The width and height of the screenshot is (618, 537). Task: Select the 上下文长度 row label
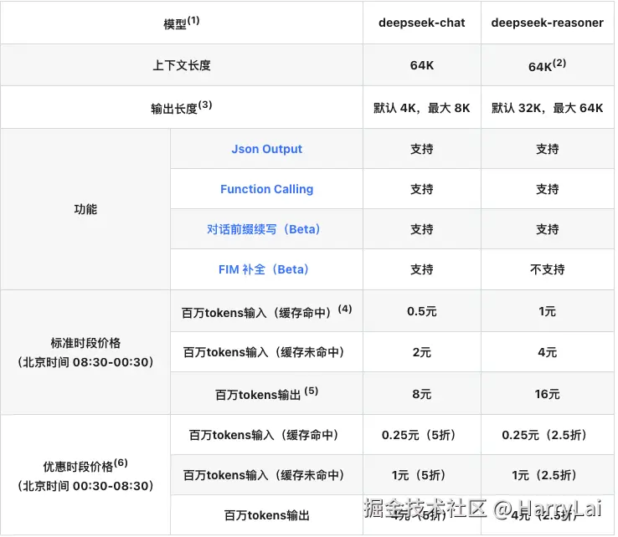(182, 65)
